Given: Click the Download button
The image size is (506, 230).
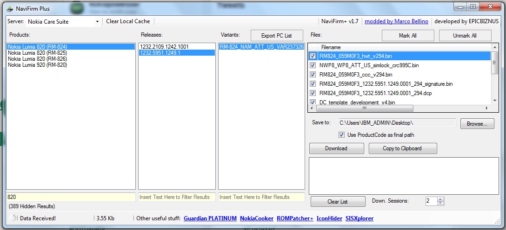Looking at the screenshot, I should point(336,148).
